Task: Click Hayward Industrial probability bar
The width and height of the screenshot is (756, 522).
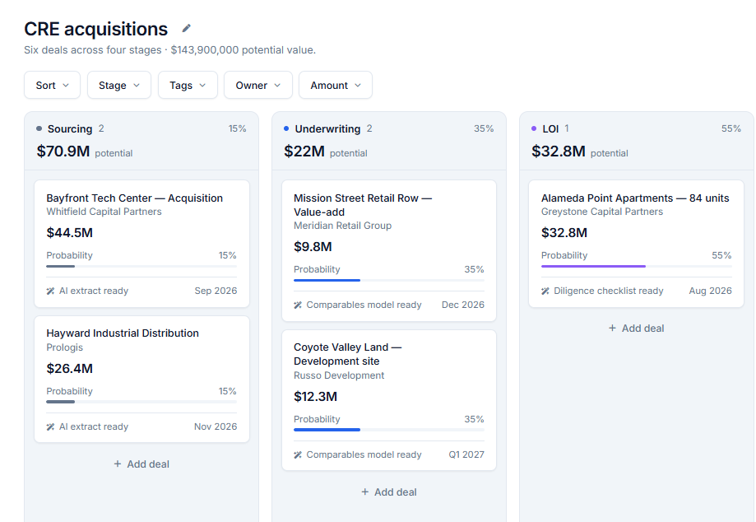Action: [141, 402]
